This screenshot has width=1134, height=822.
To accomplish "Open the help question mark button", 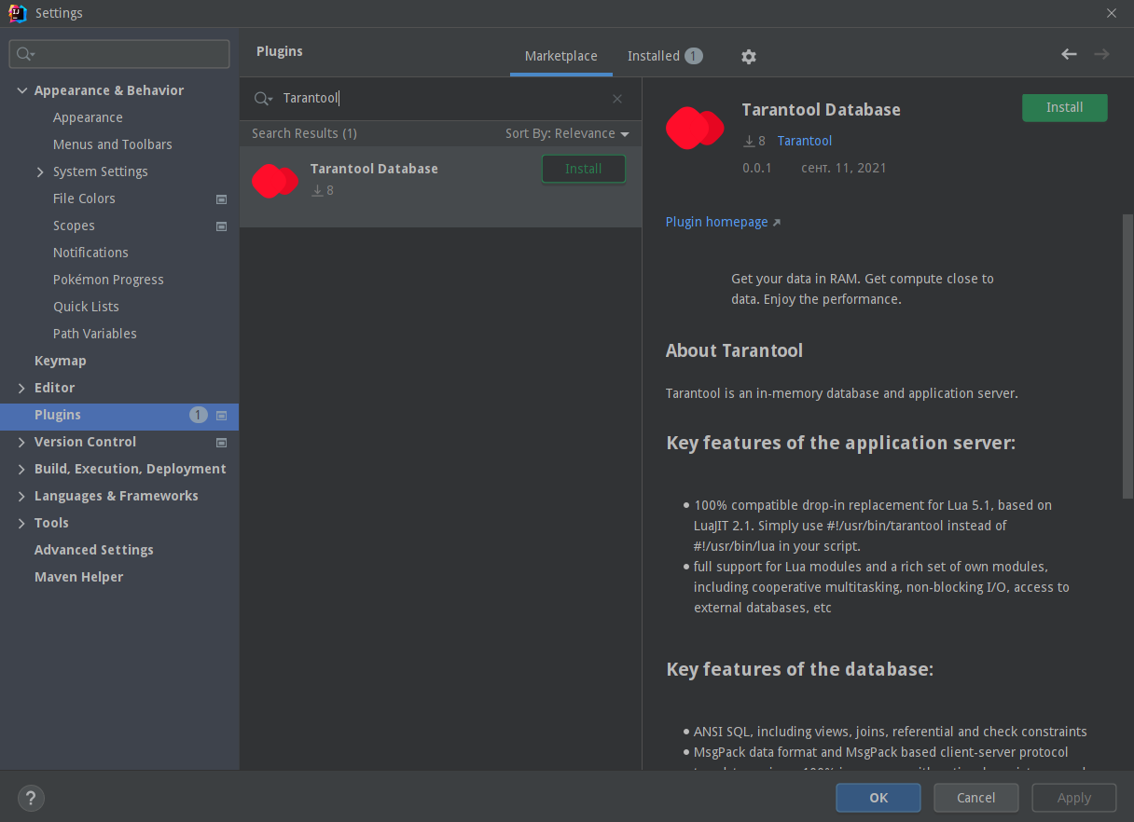I will pos(31,798).
